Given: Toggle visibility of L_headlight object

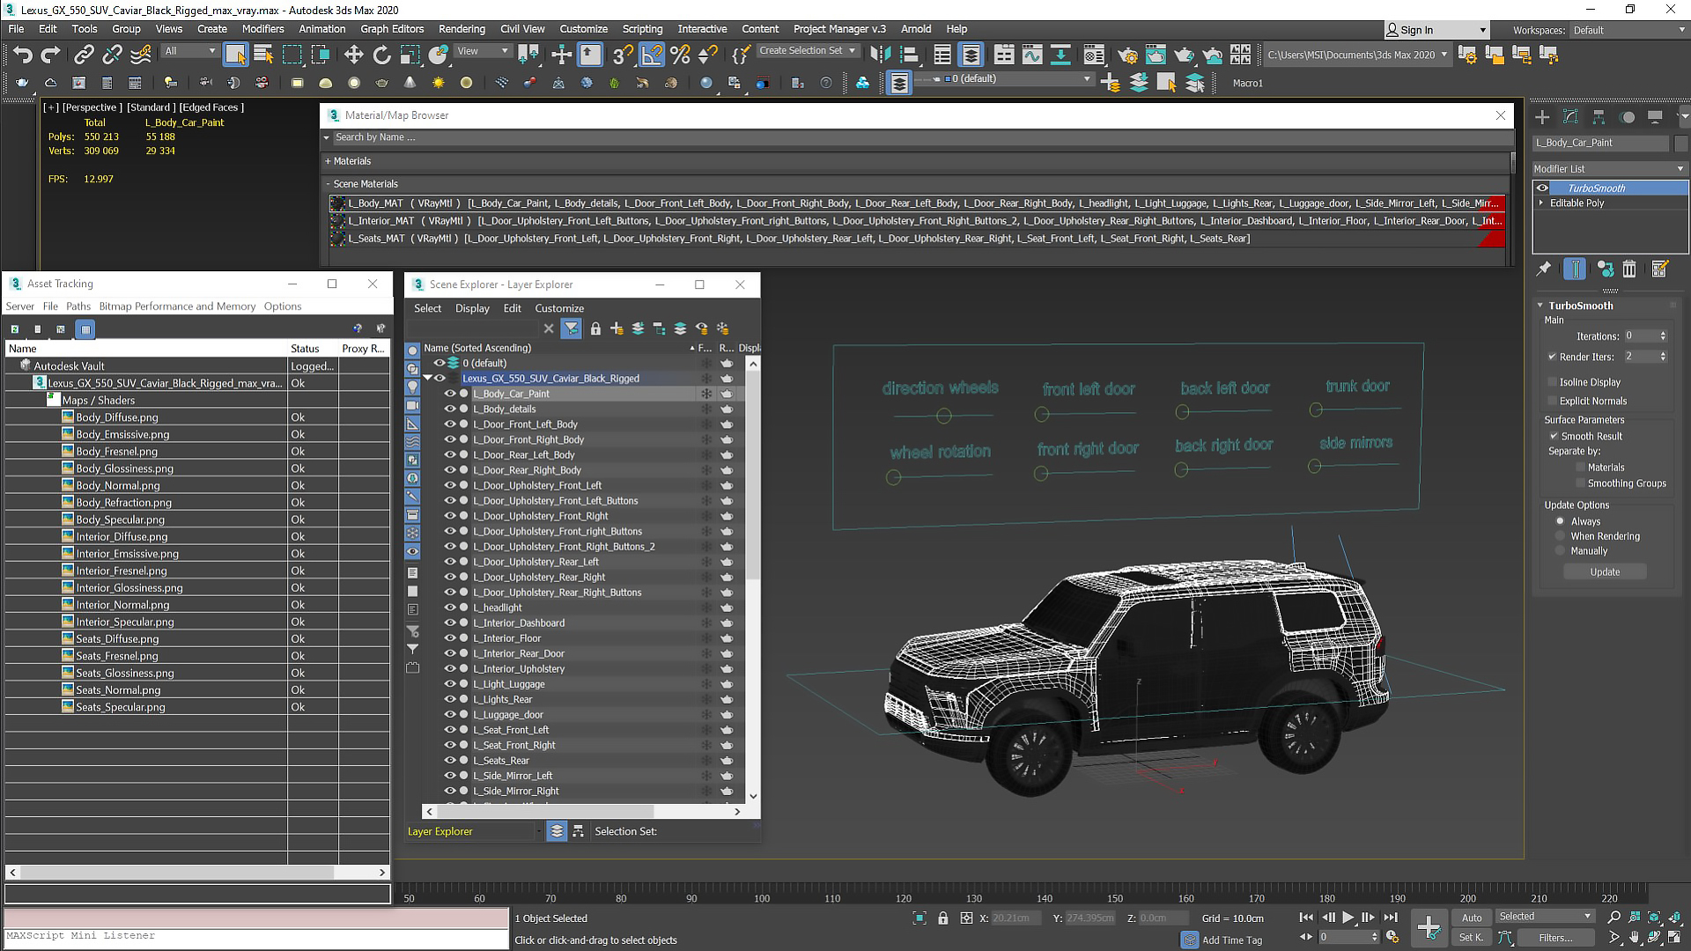Looking at the screenshot, I should (x=449, y=608).
